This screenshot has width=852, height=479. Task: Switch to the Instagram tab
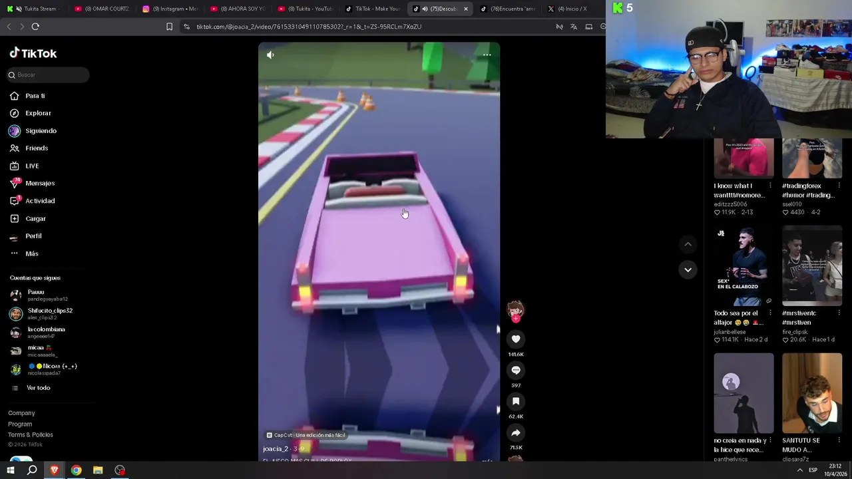pyautogui.click(x=170, y=9)
